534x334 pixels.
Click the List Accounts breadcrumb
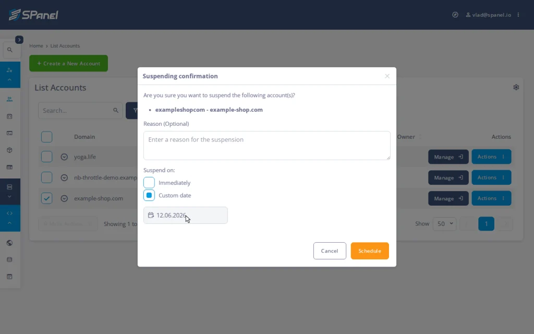point(65,46)
